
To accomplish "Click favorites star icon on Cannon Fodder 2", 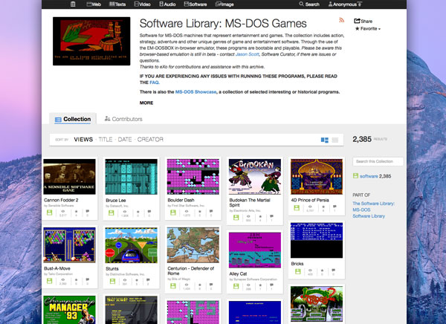I will (76, 212).
